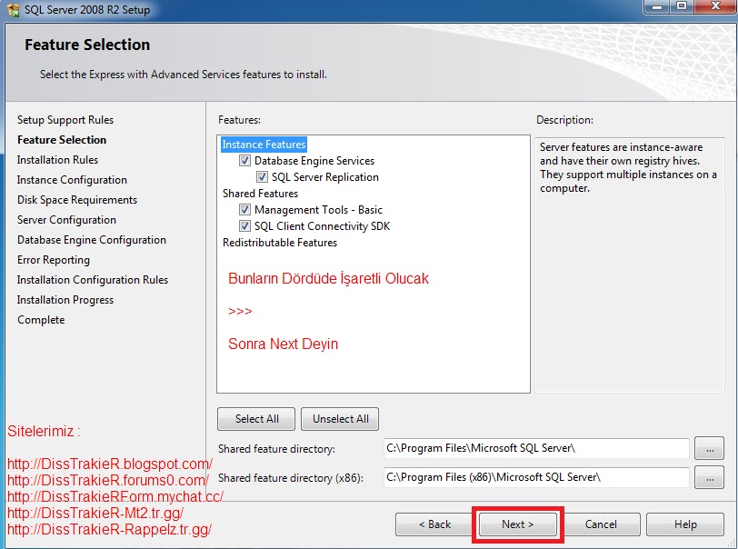The height and width of the screenshot is (549, 738).
Task: Select Installation Configuration Rules step
Action: tap(93, 280)
